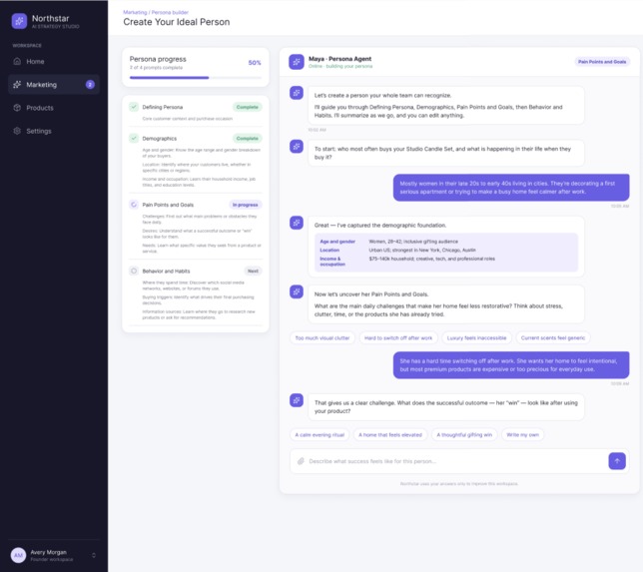643x572 pixels.
Task: Expand the Avery Morgan workspace switcher
Action: (94, 556)
